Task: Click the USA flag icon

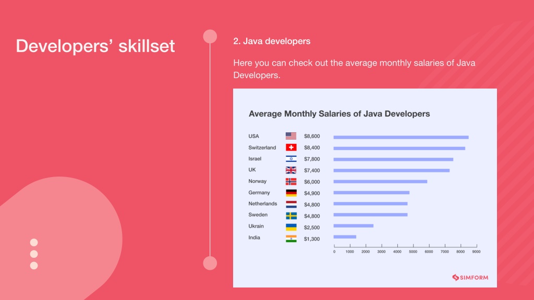Action: tap(291, 136)
